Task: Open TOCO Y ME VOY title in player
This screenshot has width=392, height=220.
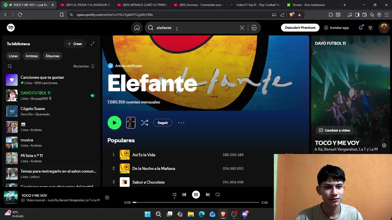Action: 34,196
